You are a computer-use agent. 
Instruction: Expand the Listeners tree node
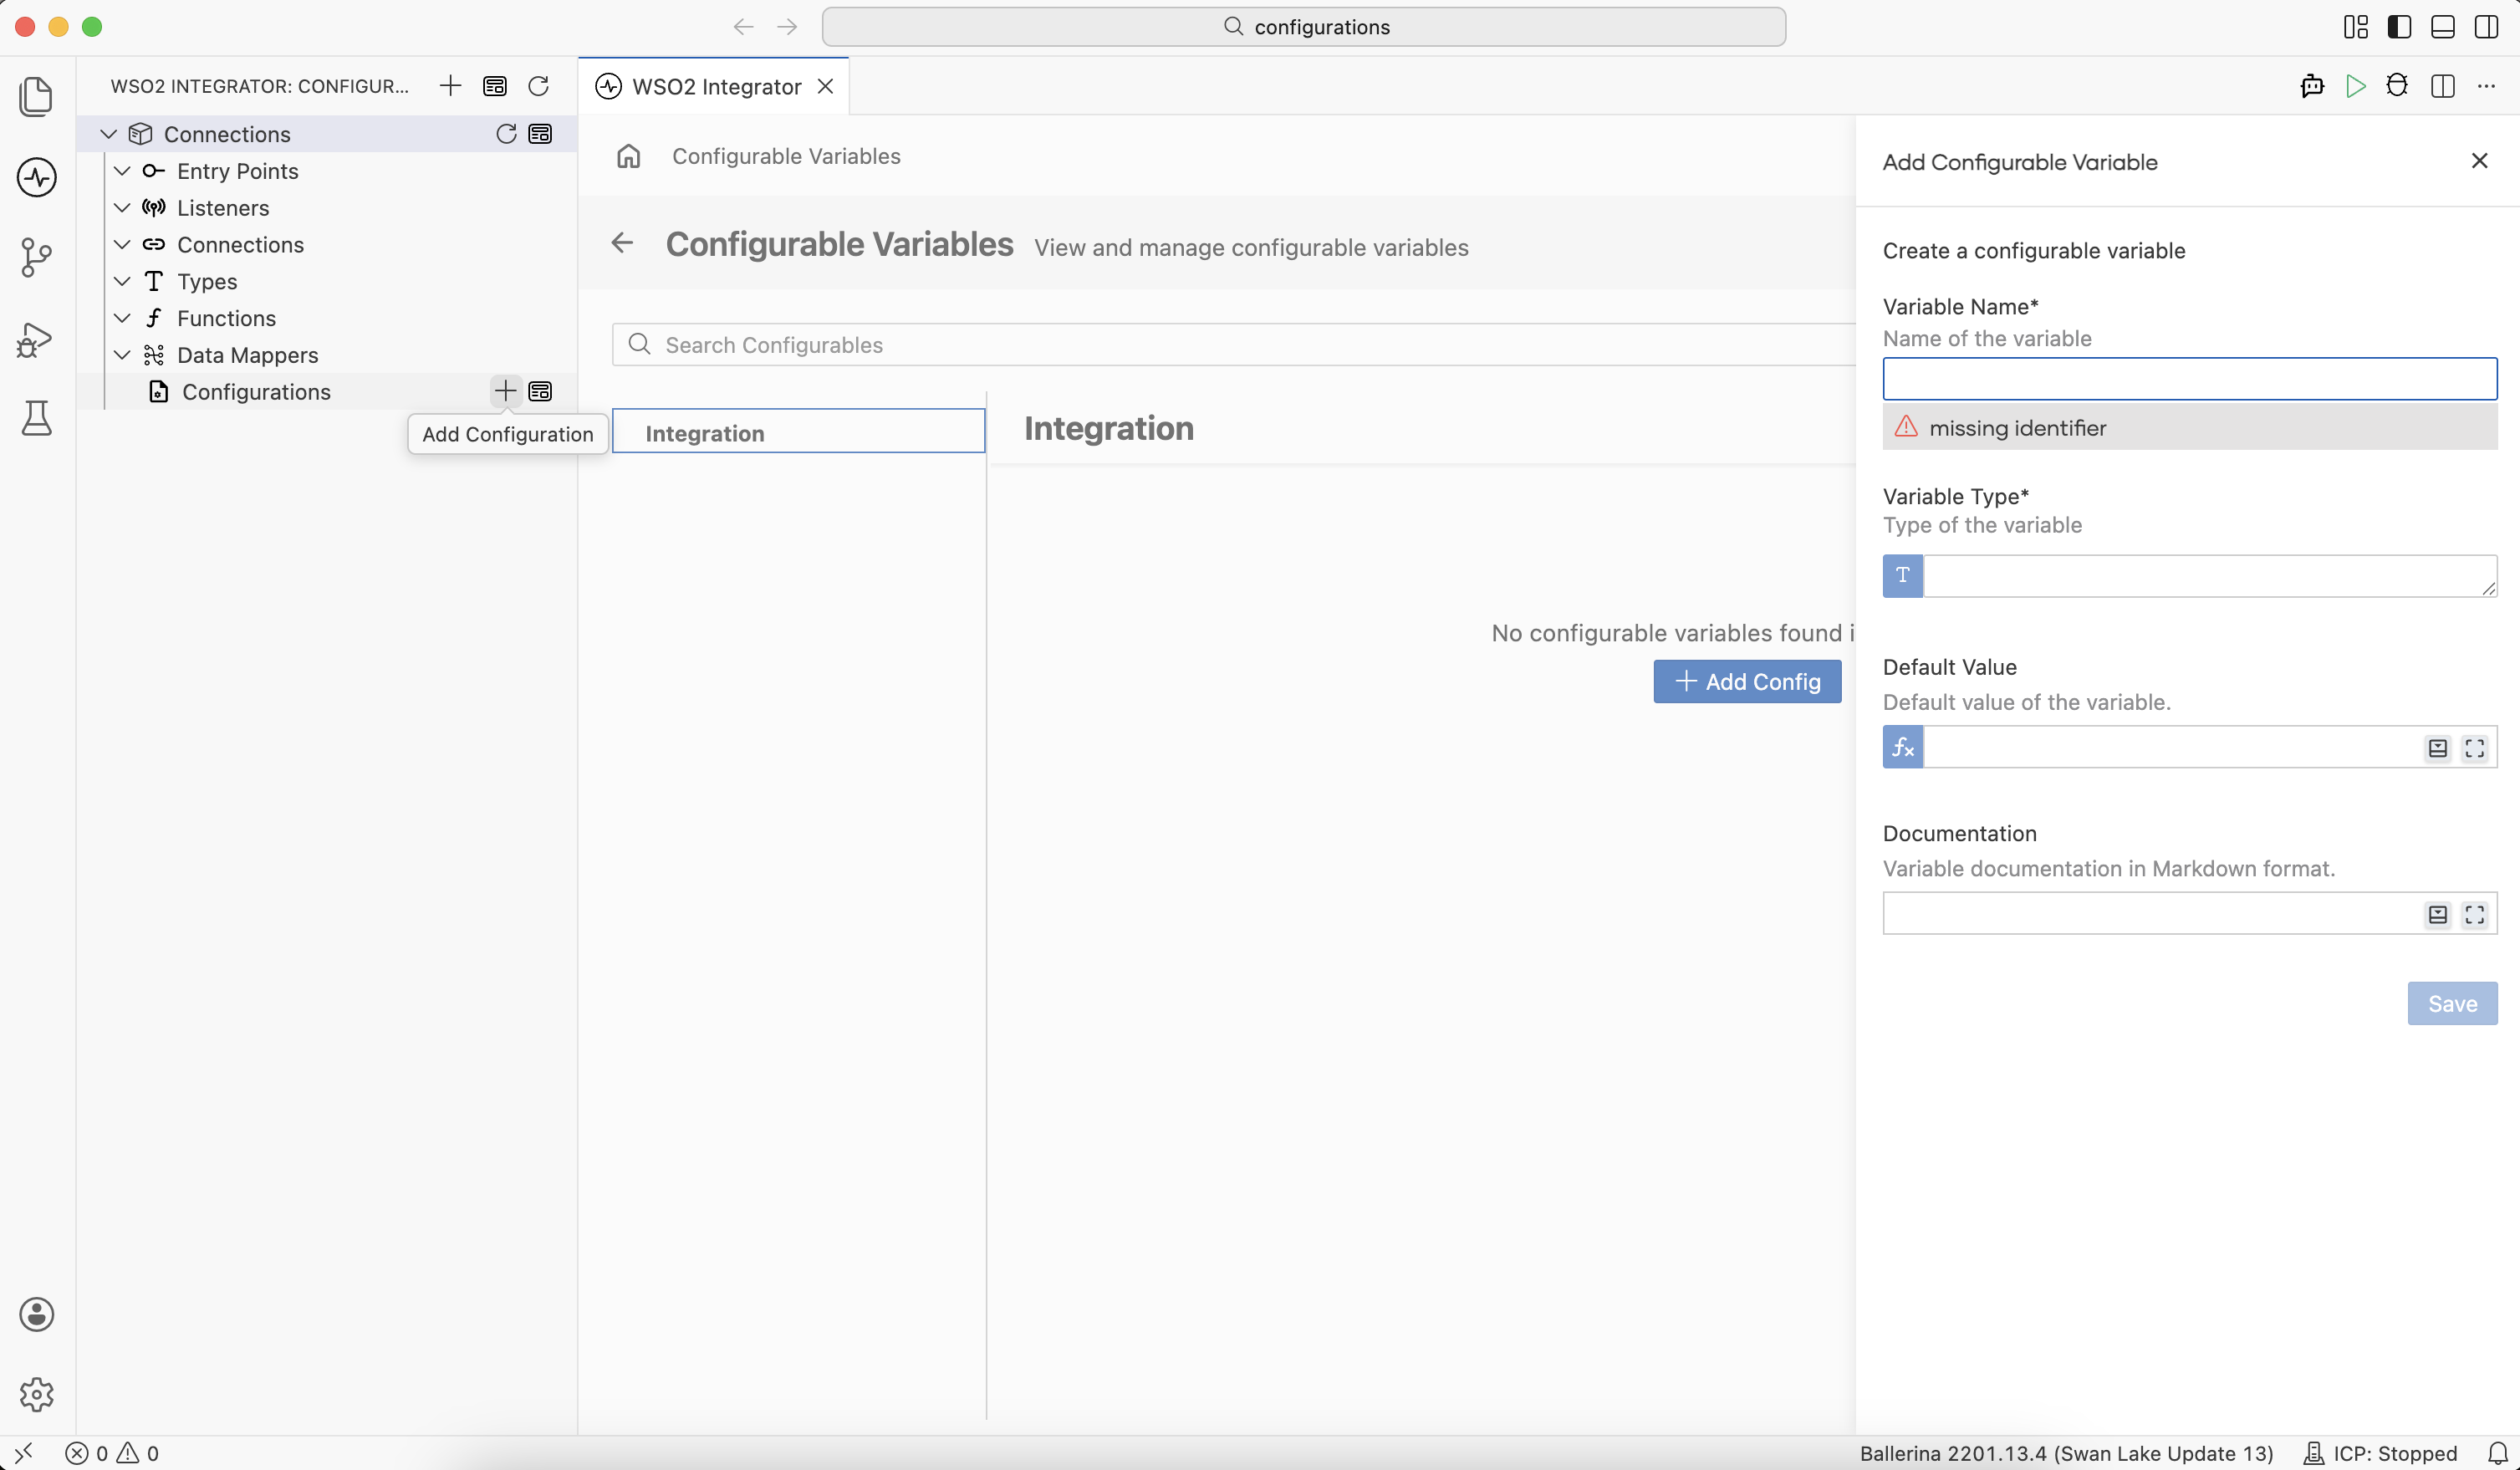122,208
